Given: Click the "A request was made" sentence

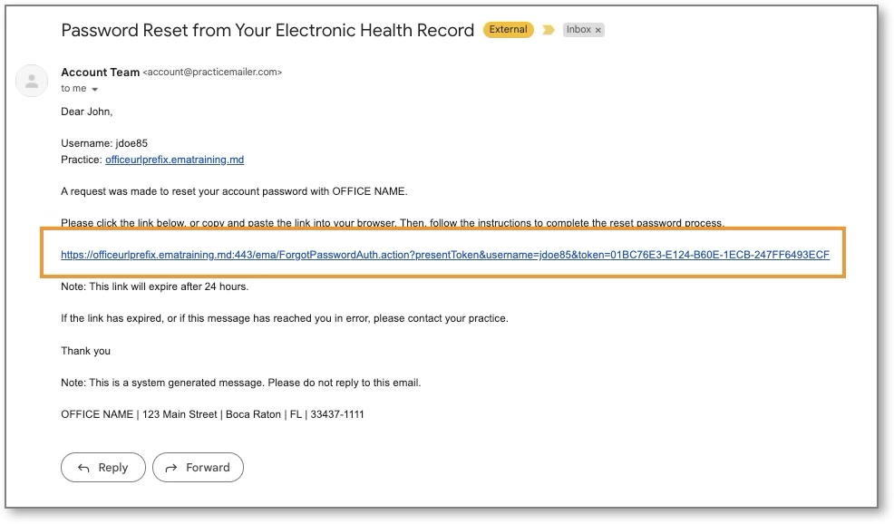Looking at the screenshot, I should point(234,191).
